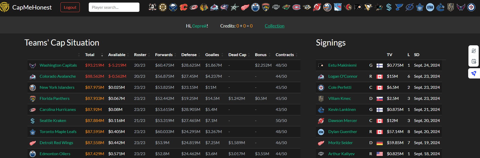The width and height of the screenshot is (480, 158).
Task: Select Dallas Stars logo in top bar
Action: tap(235, 7)
